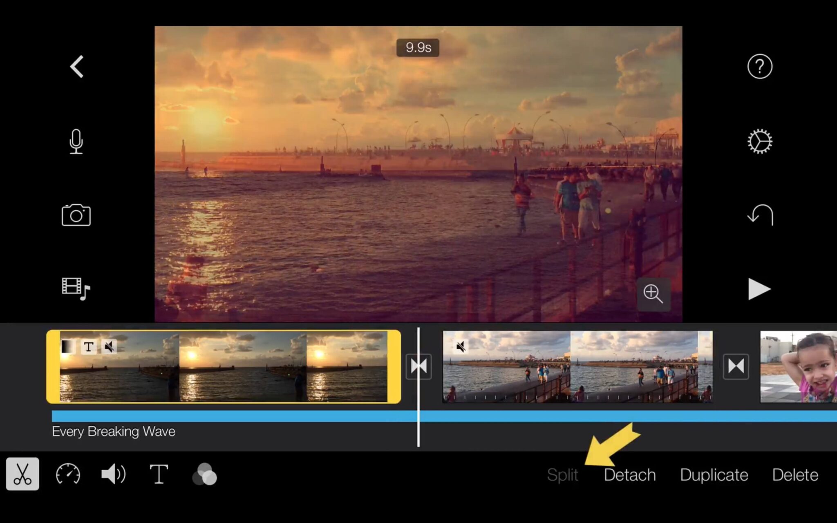Image resolution: width=837 pixels, height=523 pixels.
Task: Open the volume adjustment tool
Action: (x=113, y=474)
